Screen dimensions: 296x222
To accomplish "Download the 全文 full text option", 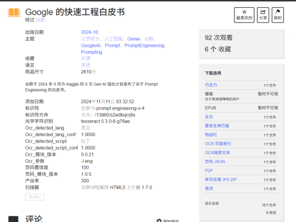I will pyautogui.click(x=209, y=117).
